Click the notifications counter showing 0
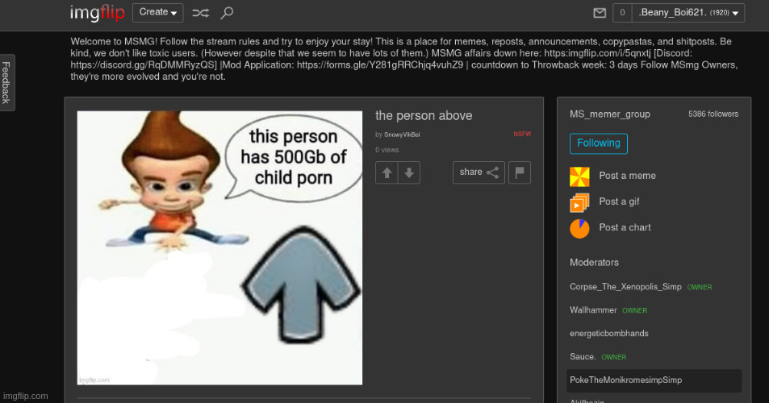The height and width of the screenshot is (403, 769). 622,13
